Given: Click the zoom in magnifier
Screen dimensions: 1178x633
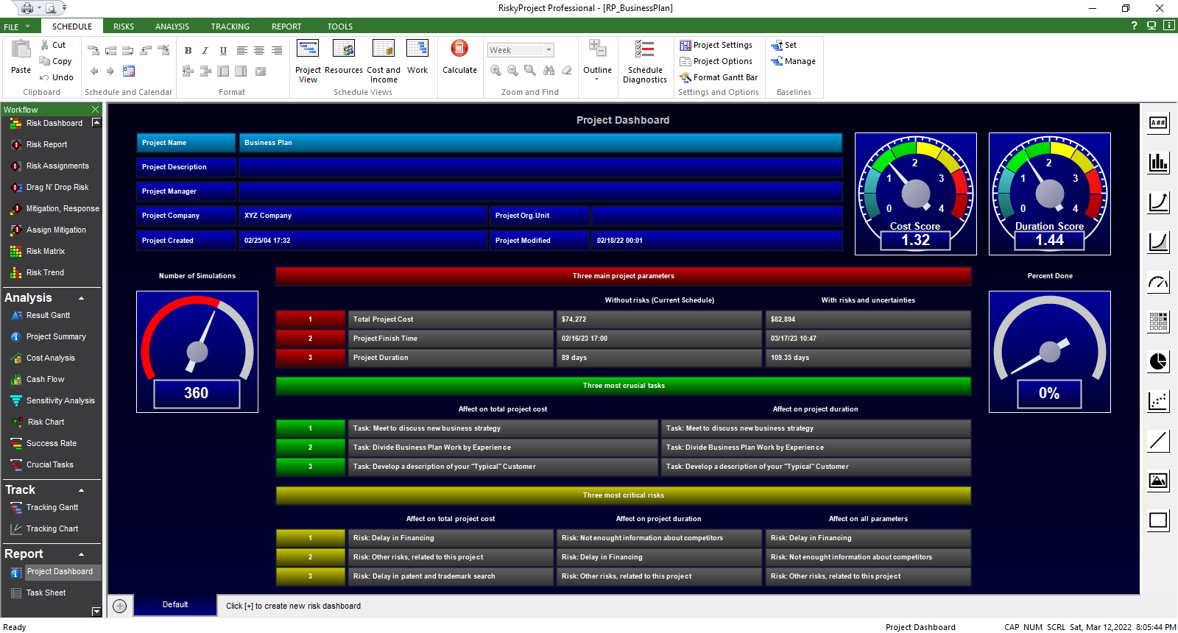Looking at the screenshot, I should [x=495, y=71].
